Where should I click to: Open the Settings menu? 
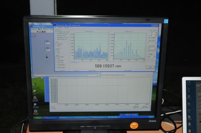(67, 27)
